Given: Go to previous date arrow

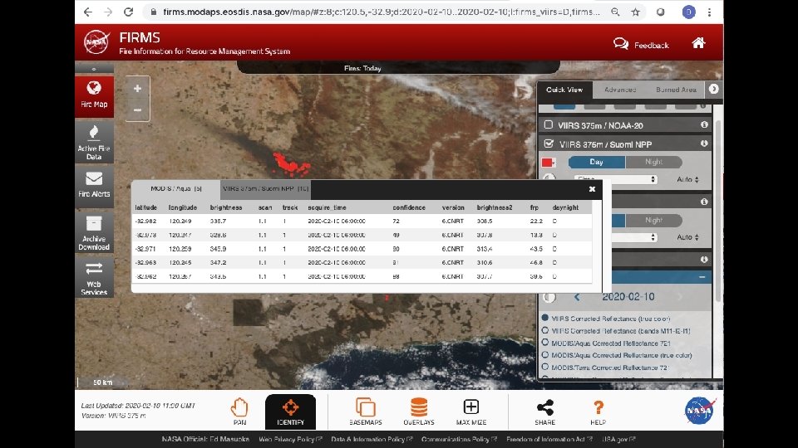Looking at the screenshot, I should coord(577,297).
